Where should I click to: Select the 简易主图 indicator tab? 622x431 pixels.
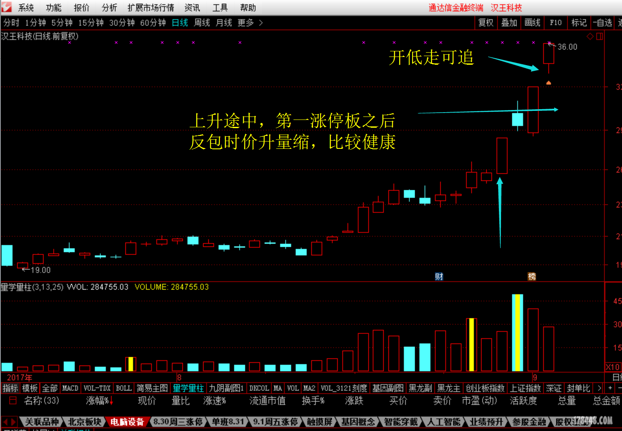coord(152,388)
